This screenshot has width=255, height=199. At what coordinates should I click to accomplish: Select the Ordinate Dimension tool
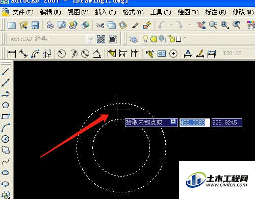47,54
